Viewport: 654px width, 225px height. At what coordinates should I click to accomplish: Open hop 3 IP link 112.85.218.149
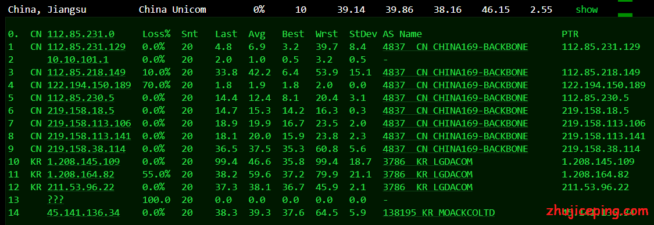pos(87,72)
